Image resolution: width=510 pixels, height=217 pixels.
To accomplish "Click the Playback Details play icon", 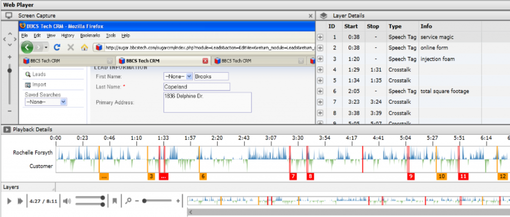I will coord(6,129).
